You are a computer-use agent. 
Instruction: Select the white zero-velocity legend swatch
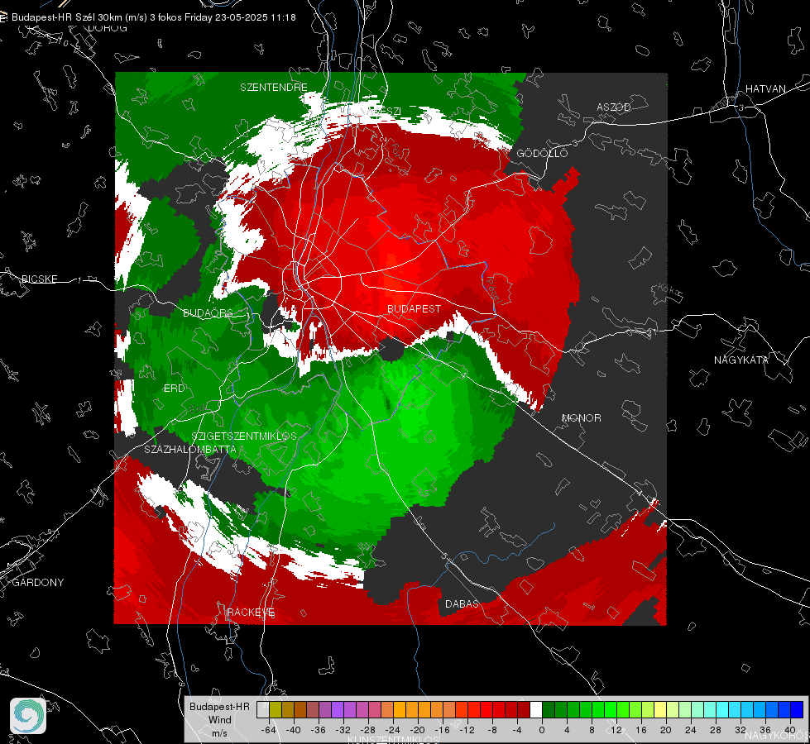point(536,709)
